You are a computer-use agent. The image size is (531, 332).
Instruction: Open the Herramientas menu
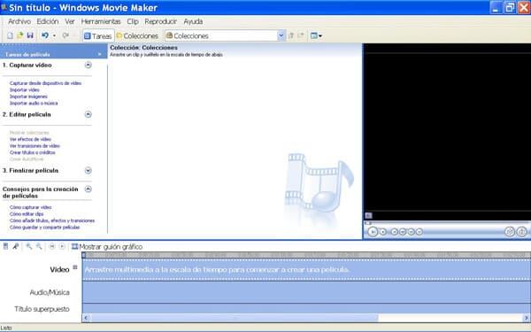[x=101, y=21]
